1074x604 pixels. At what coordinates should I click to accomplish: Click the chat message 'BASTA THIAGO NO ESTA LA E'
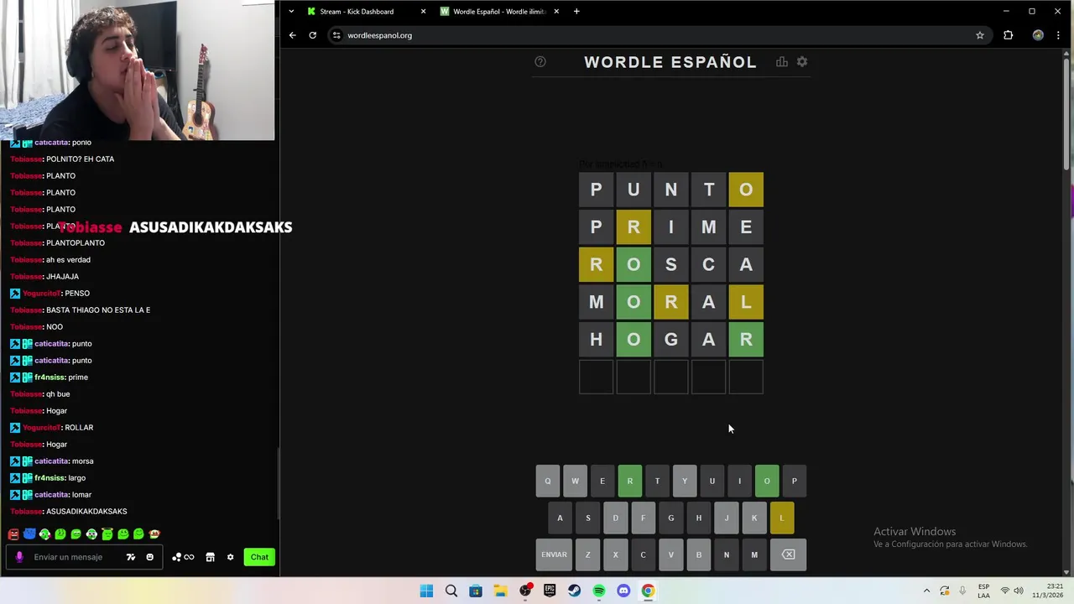click(x=98, y=310)
